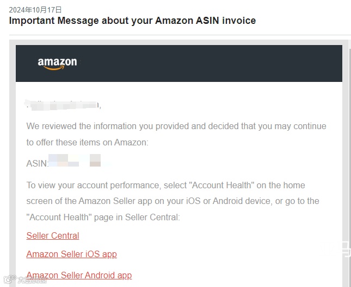This screenshot has width=351, height=287.
Task: Click the blurred recipient name greeting
Action: 63,105
